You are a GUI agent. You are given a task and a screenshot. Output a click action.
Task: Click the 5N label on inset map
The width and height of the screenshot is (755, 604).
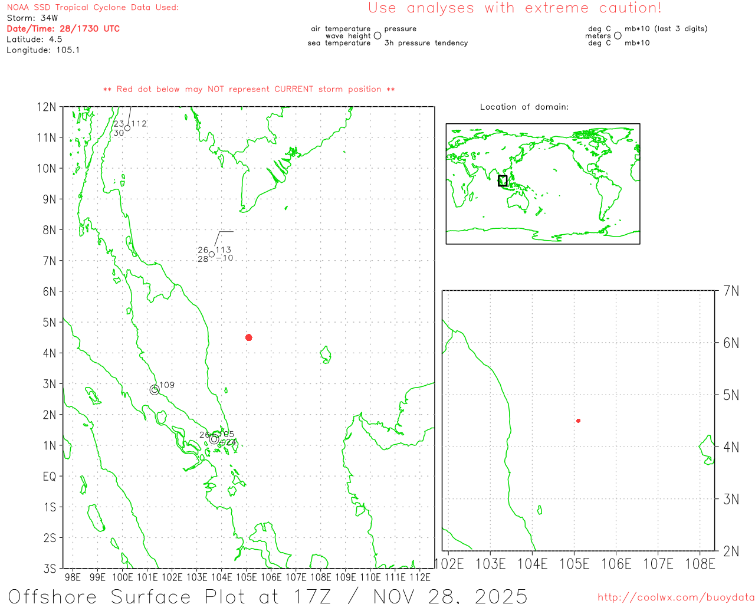click(731, 395)
